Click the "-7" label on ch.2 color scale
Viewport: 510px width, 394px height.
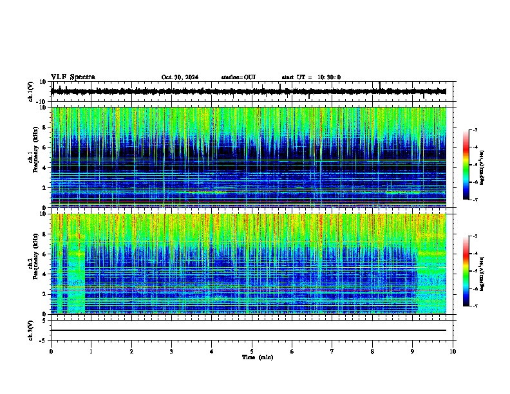[475, 306]
